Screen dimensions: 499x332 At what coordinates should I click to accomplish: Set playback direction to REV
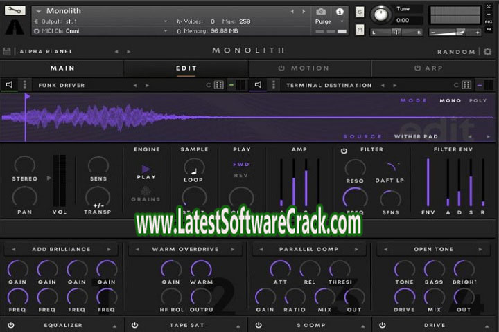pyautogui.click(x=241, y=175)
